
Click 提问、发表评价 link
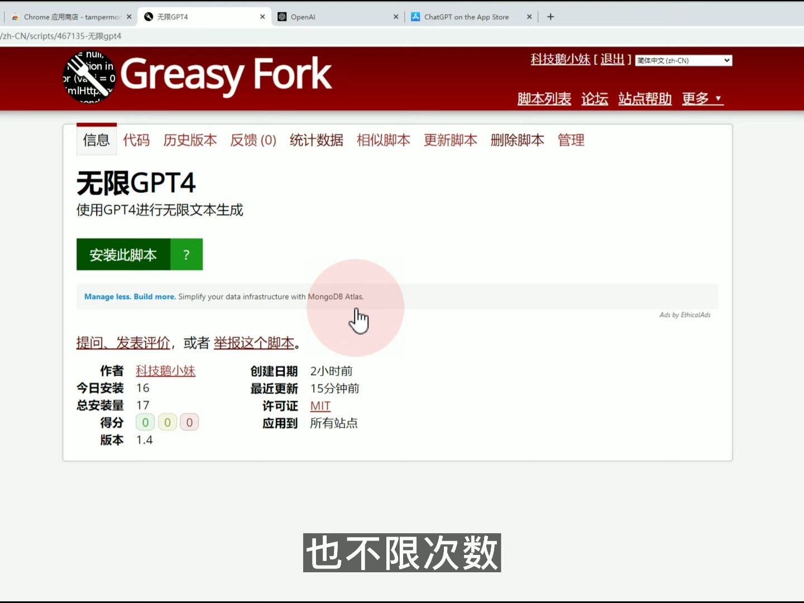(x=123, y=343)
